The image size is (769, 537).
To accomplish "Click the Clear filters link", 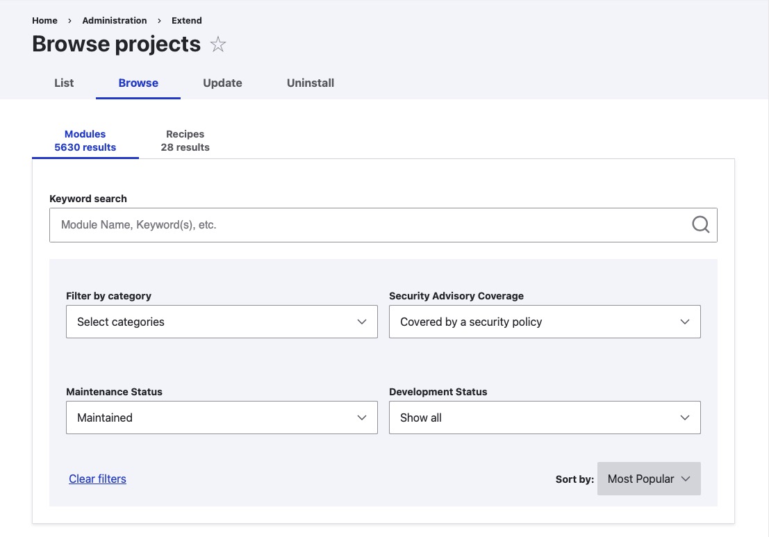I will click(97, 479).
